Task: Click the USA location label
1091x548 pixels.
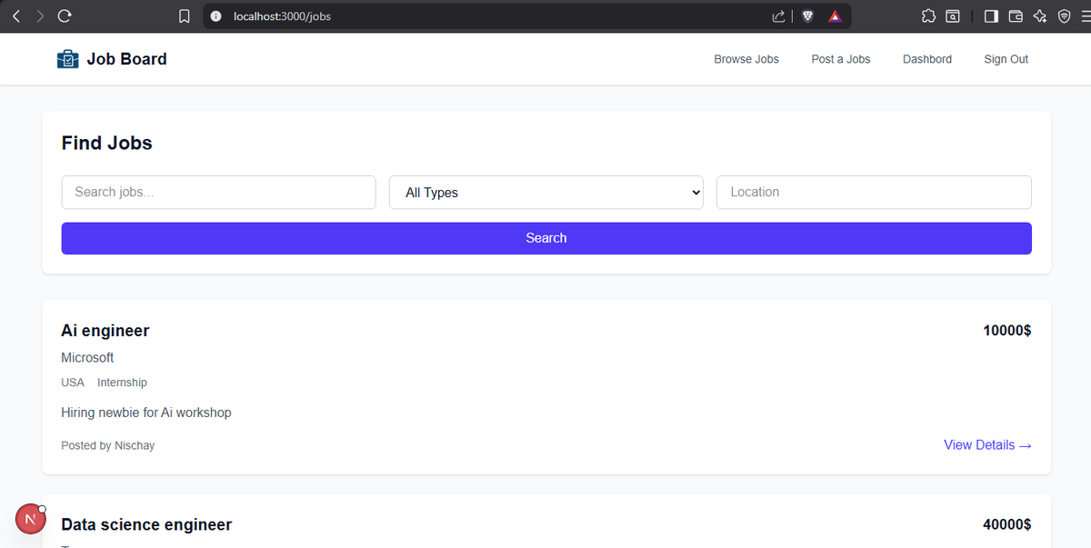Action: pyautogui.click(x=73, y=383)
